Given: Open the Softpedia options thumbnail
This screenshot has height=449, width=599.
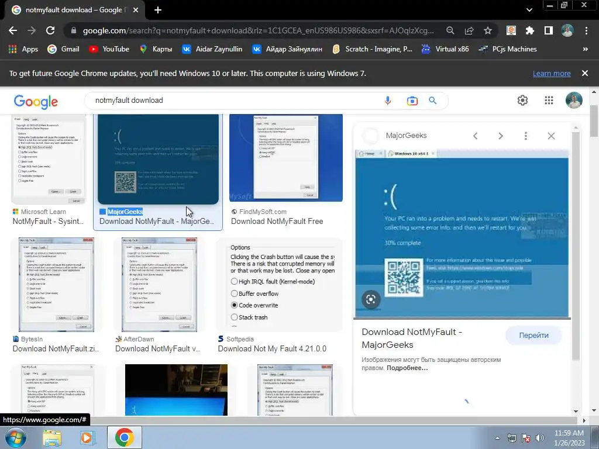Looking at the screenshot, I should (279, 285).
